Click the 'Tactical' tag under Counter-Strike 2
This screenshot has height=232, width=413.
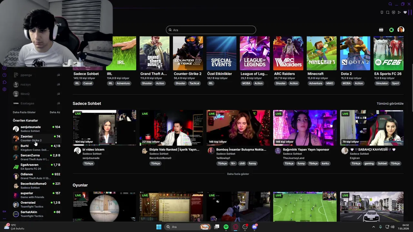(x=194, y=83)
